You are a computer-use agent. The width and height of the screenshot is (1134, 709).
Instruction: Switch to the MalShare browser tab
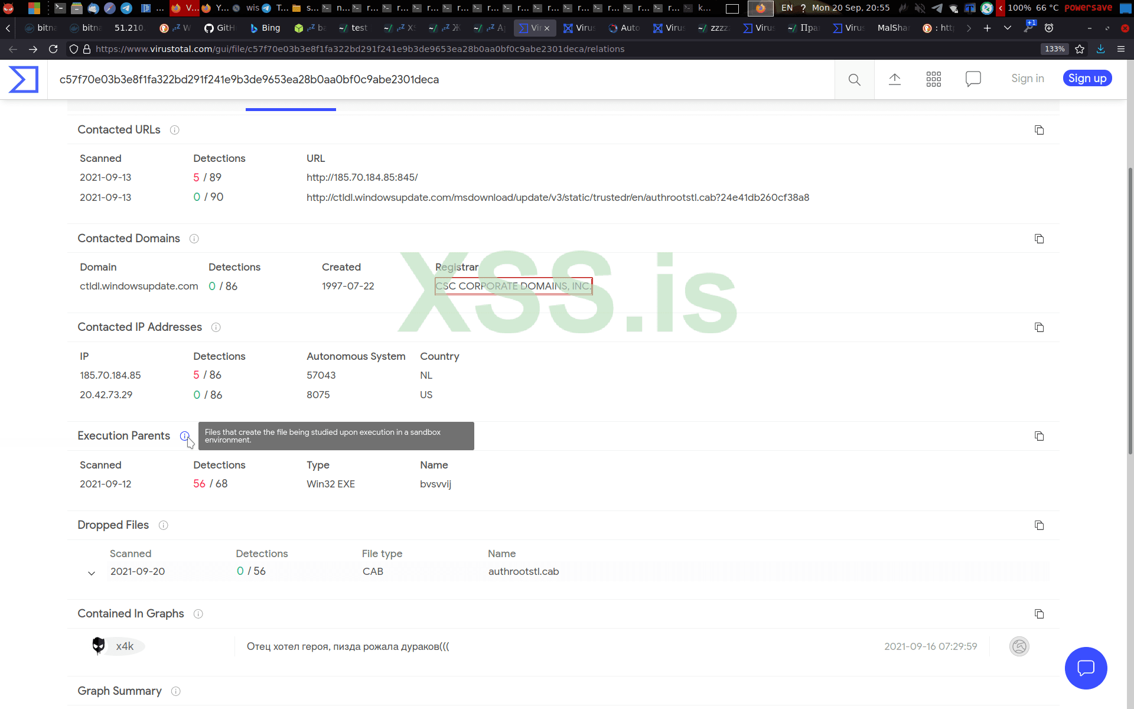(892, 28)
